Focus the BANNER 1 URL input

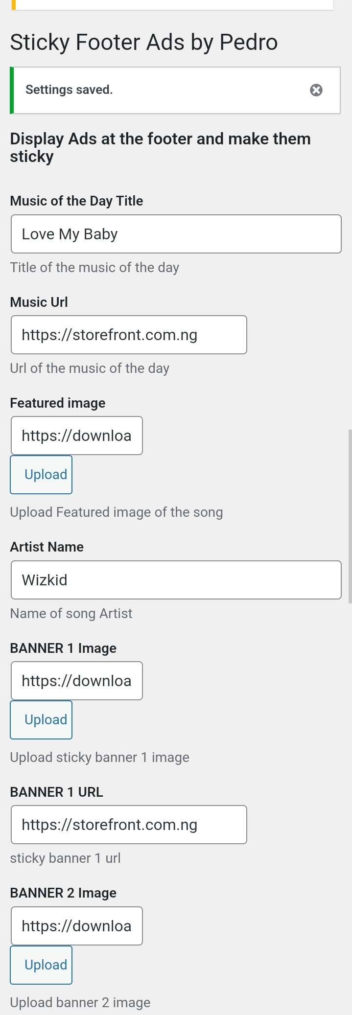[x=129, y=825]
